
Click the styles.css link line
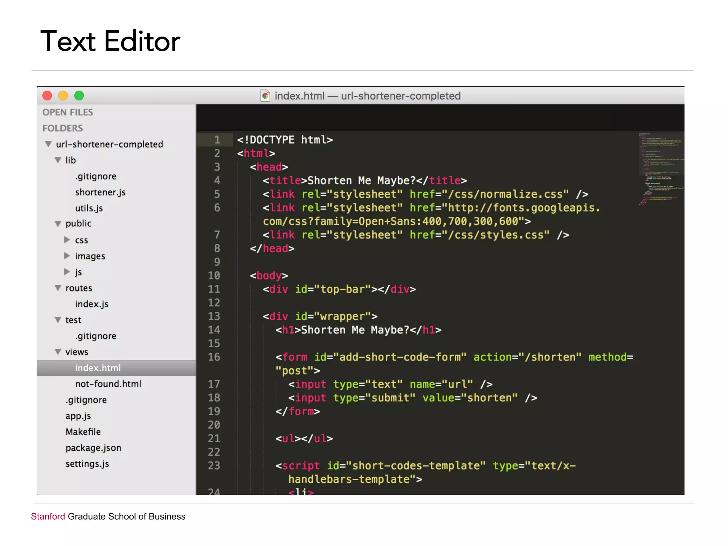416,235
